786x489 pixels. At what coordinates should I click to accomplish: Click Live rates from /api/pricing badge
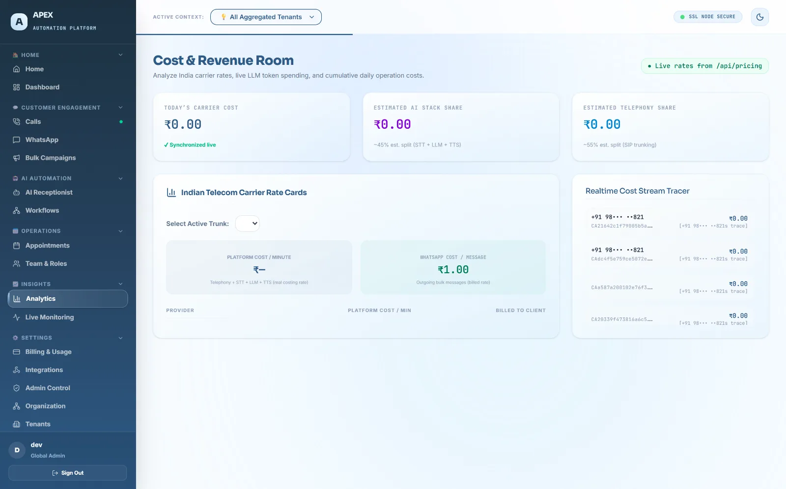pos(705,66)
